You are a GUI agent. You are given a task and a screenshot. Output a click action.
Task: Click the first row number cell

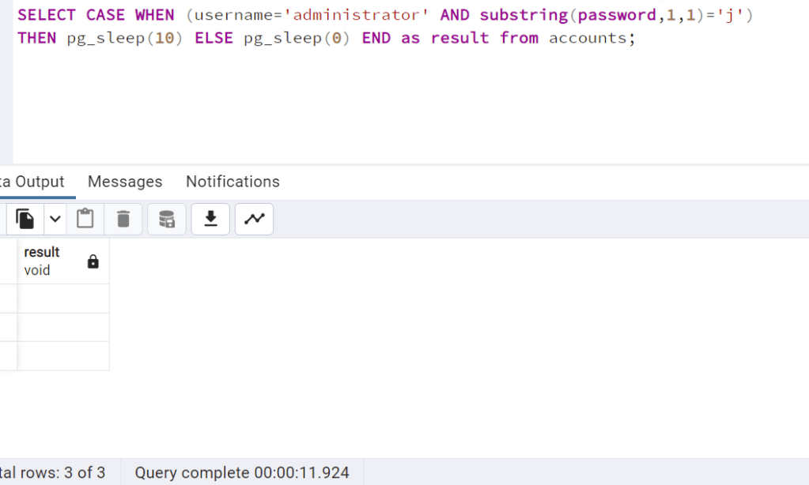click(x=8, y=299)
